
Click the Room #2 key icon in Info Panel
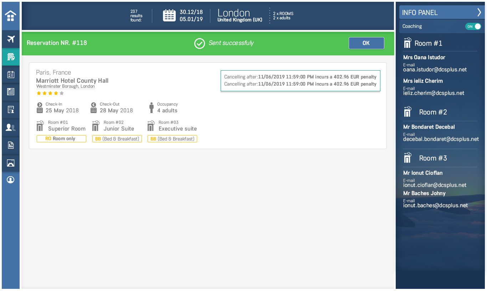click(x=407, y=112)
